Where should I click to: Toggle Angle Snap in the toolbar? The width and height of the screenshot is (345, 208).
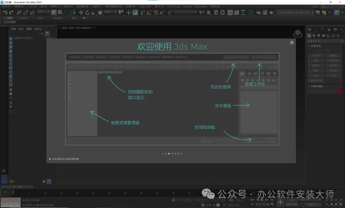(x=149, y=12)
